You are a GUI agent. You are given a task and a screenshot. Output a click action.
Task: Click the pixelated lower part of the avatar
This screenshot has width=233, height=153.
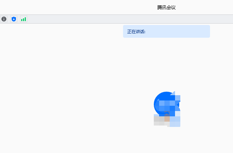coord(167,121)
